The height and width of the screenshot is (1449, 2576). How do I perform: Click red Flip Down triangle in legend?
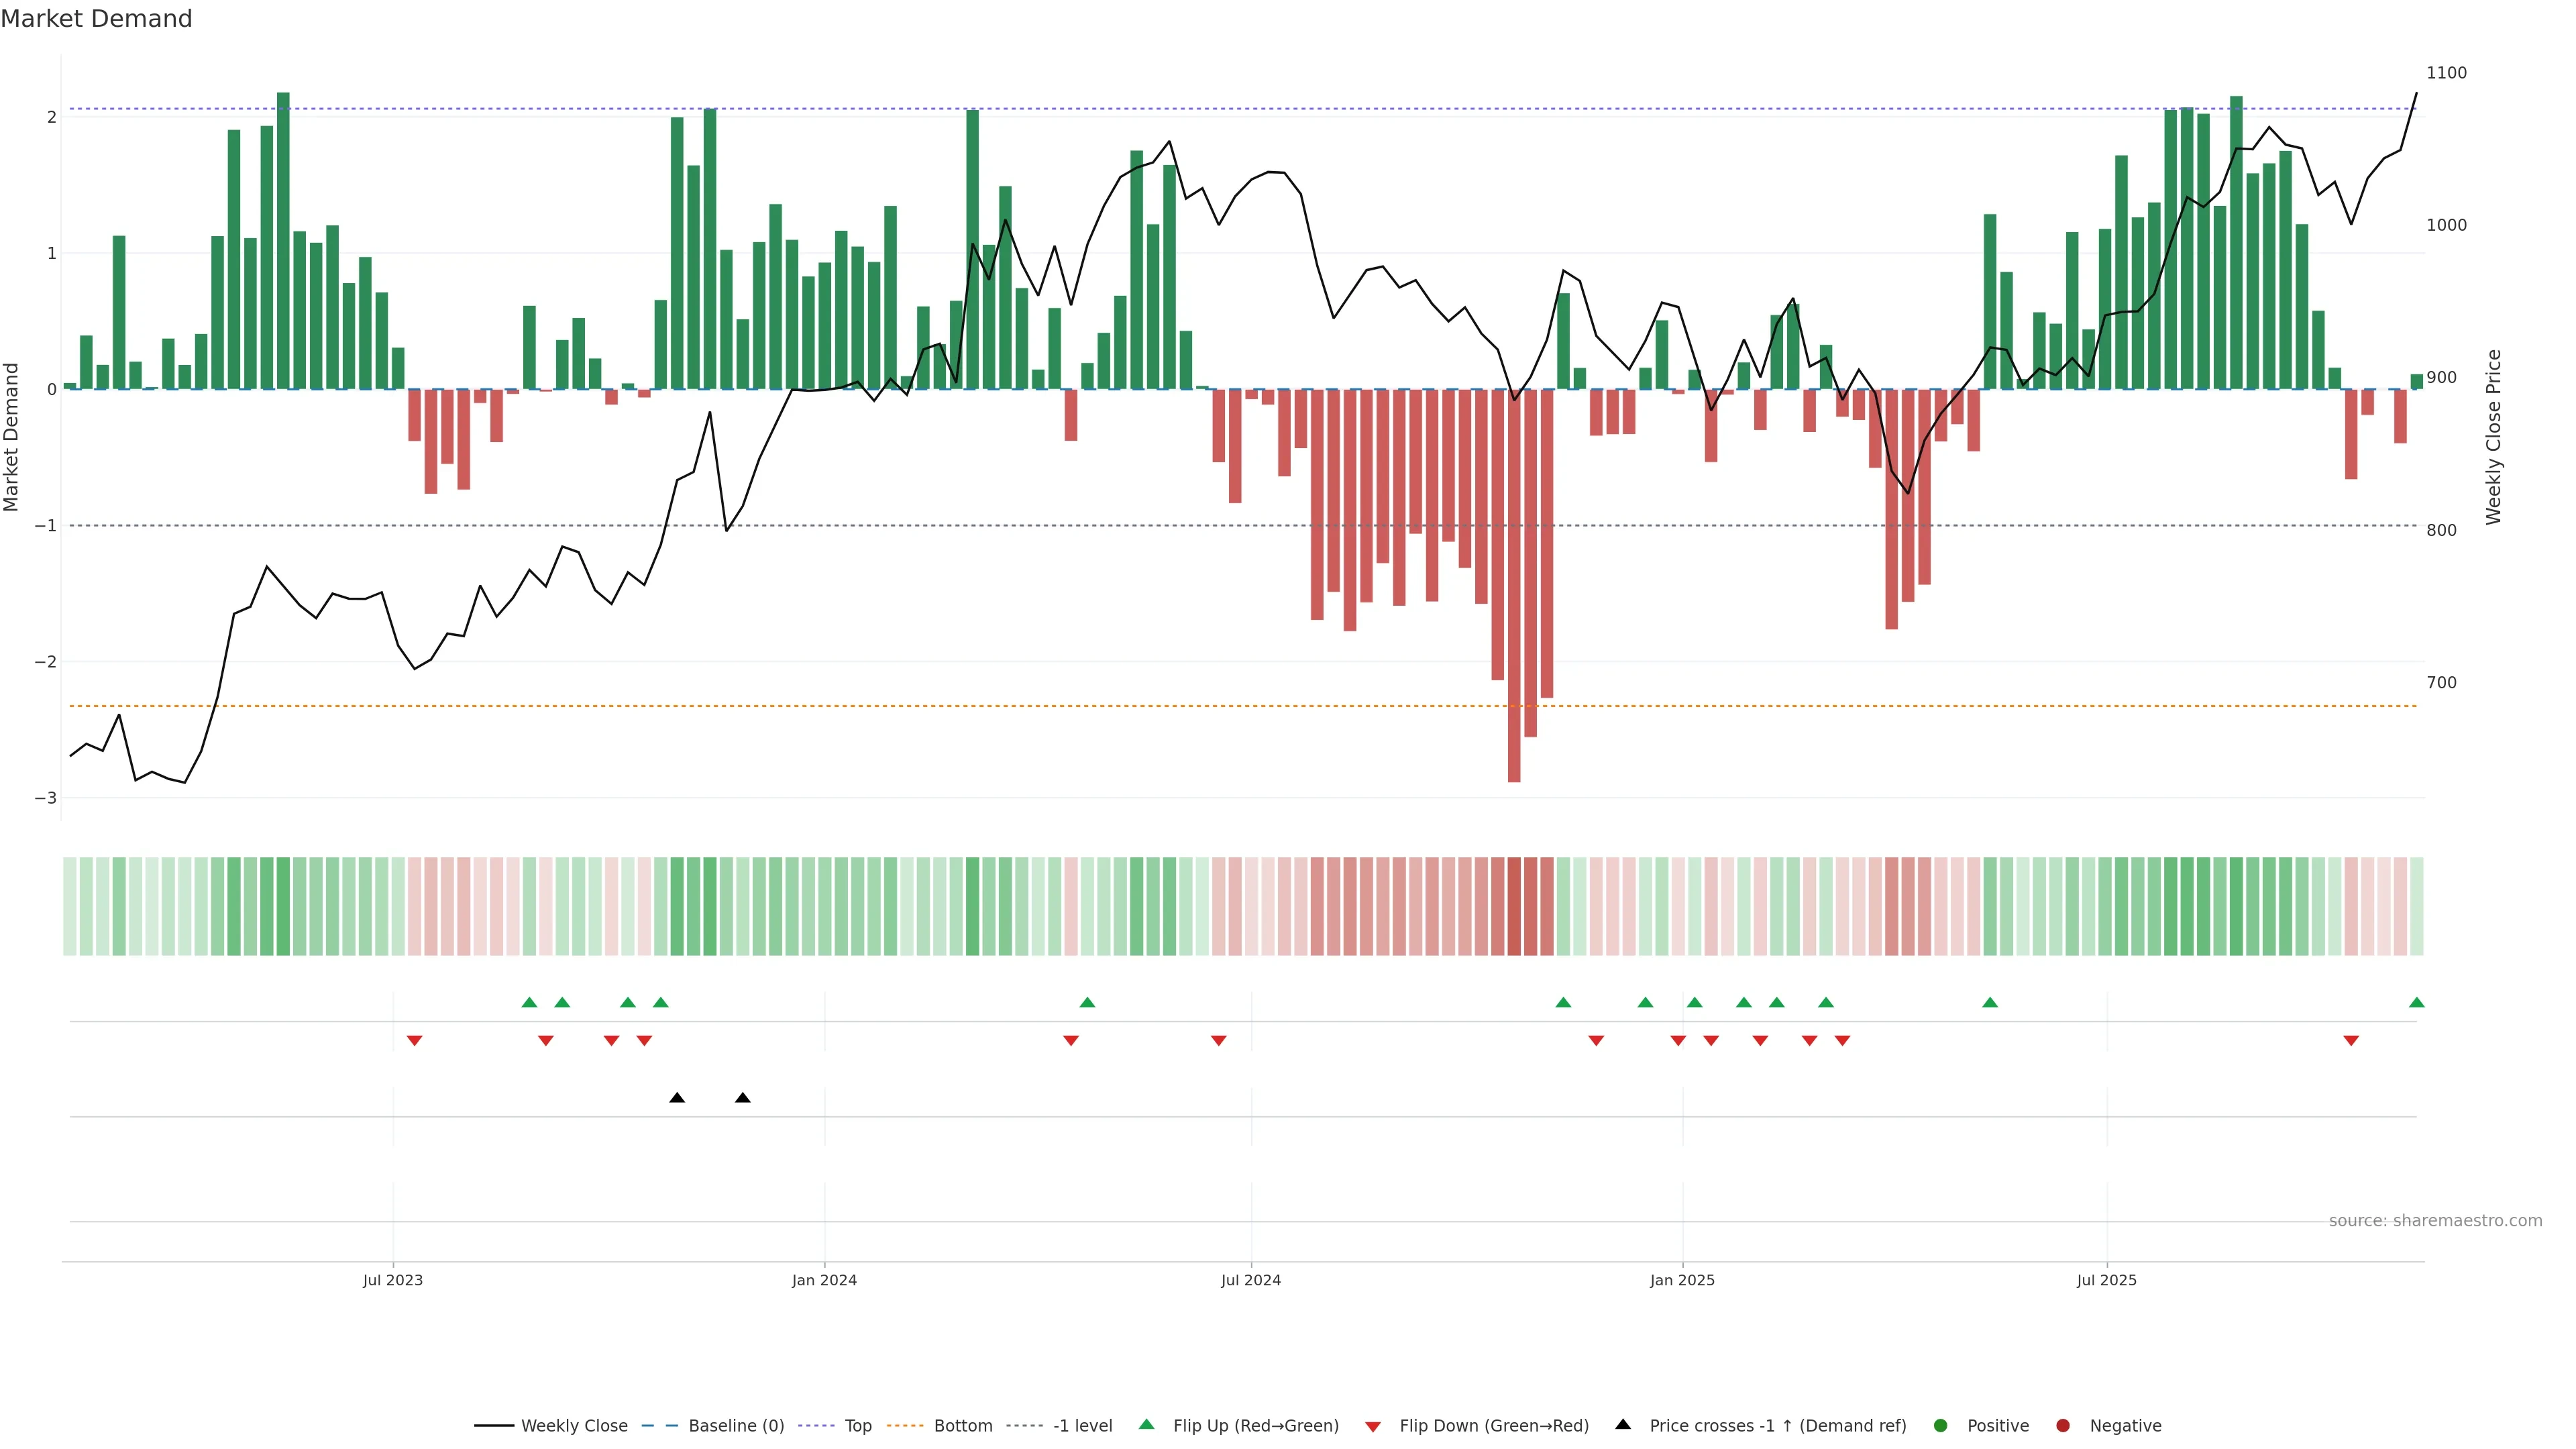(x=1373, y=1427)
